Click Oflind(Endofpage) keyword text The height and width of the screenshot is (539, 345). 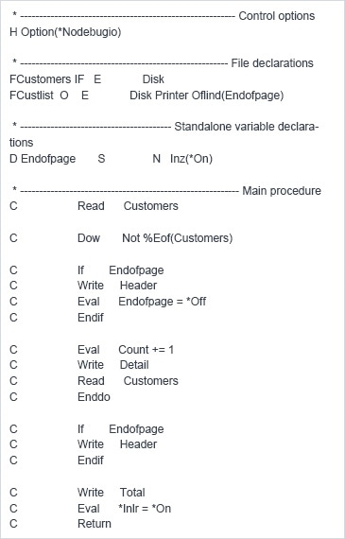coord(237,96)
